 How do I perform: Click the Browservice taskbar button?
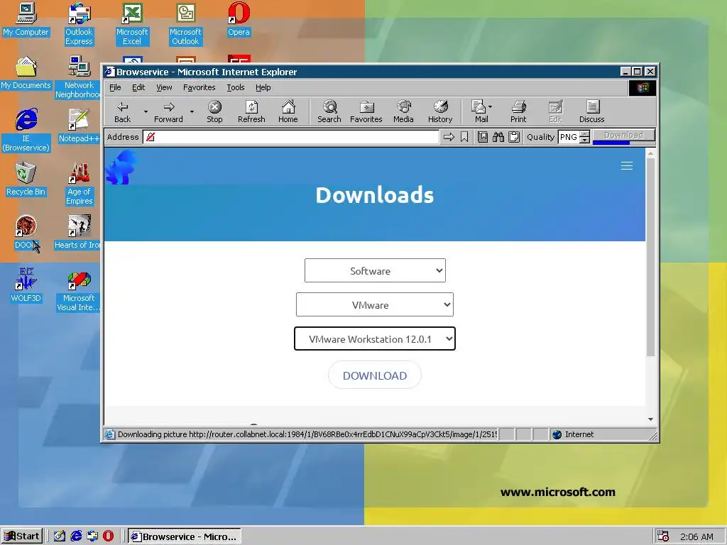(185, 536)
